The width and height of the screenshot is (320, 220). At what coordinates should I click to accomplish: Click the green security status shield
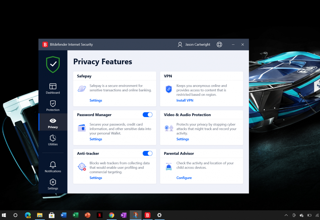coord(52,64)
